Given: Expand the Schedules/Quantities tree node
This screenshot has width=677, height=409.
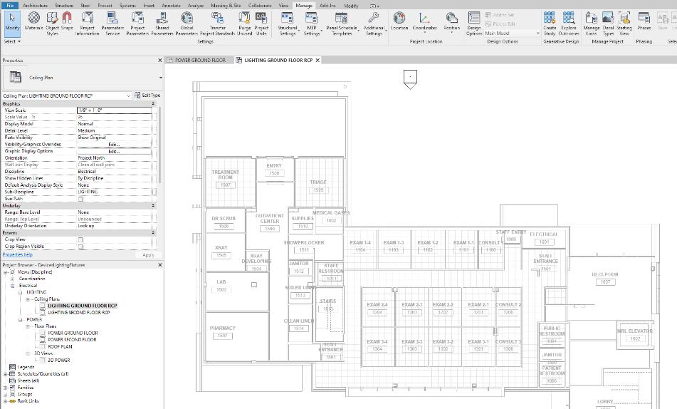Looking at the screenshot, I should (5, 373).
